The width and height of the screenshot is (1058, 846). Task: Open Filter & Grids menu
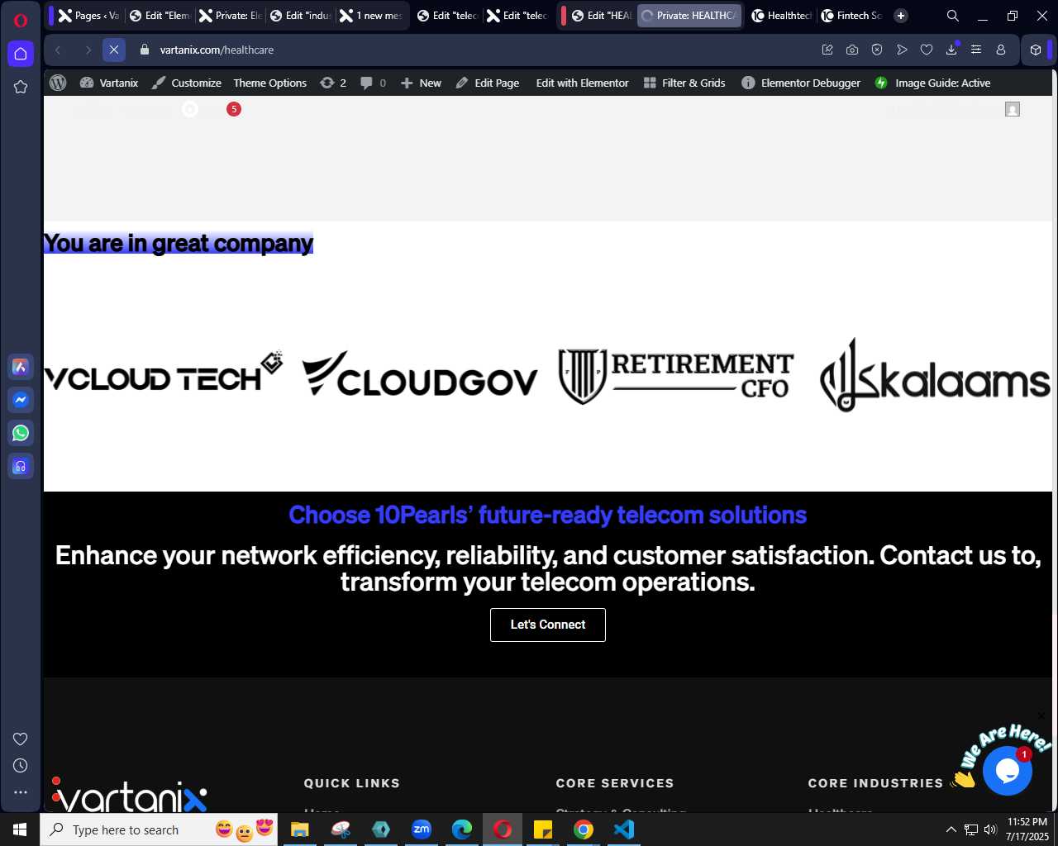684,83
